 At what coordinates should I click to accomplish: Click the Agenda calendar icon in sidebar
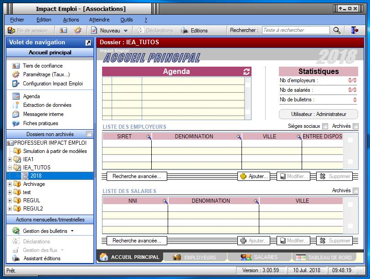pos(16,96)
